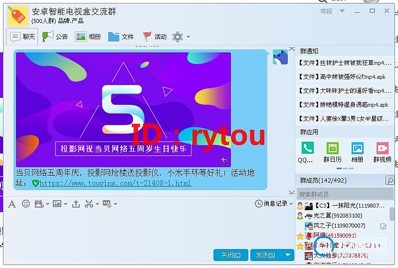Open the purple anniversary image in chat
Screen dimensions: 398x268
(x=123, y=109)
